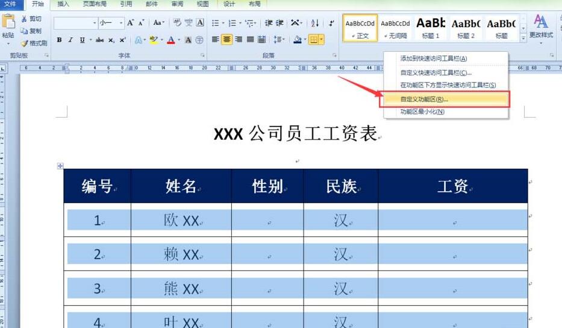This screenshot has width=562, height=328.
Task: Toggle the bottom border button
Action: coord(313,39)
